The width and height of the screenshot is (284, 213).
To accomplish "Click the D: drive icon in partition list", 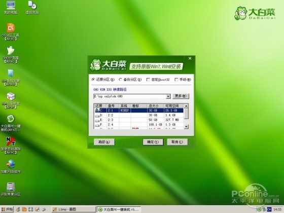I will pyautogui.click(x=97, y=116).
